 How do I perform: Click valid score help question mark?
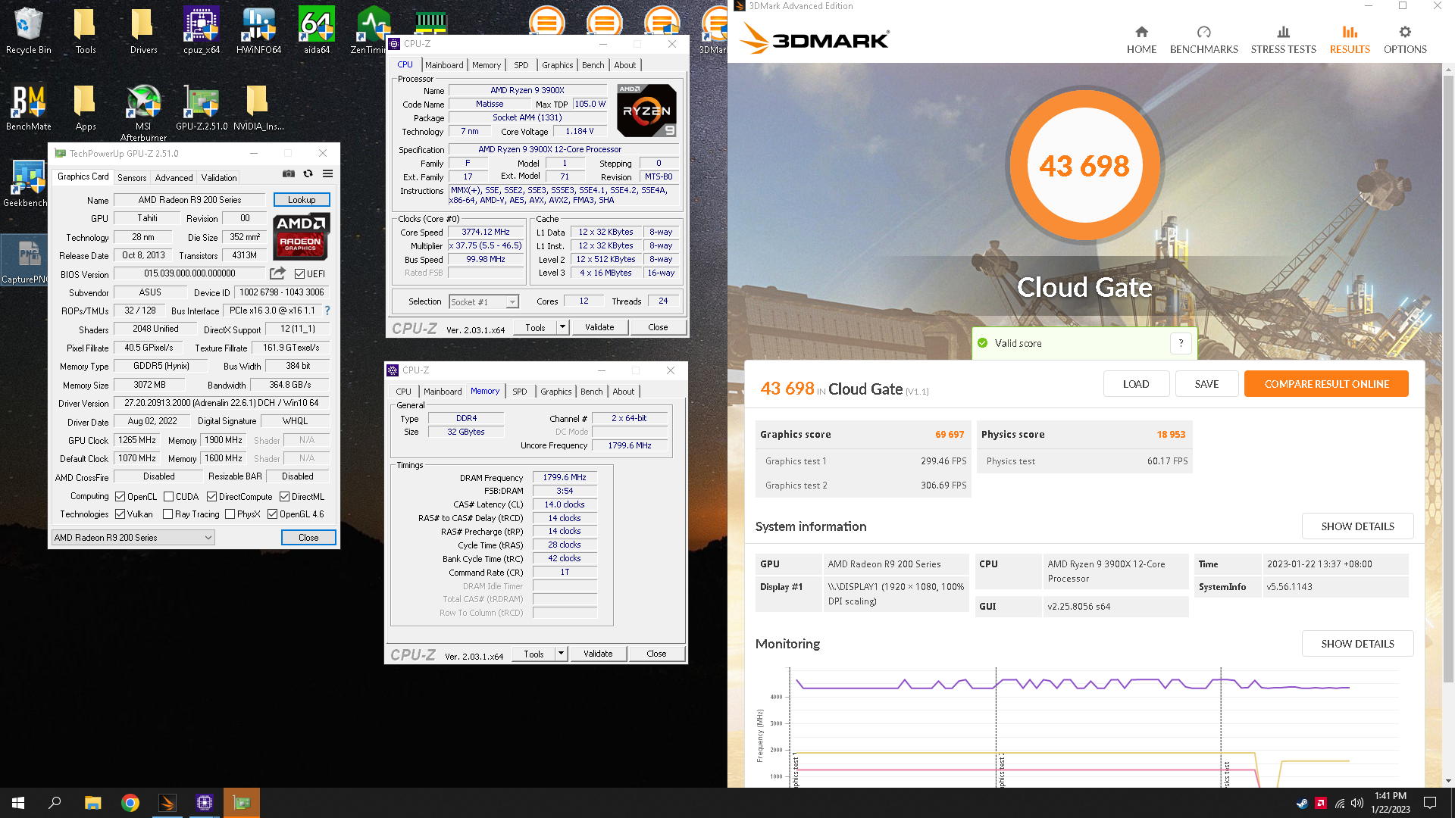click(x=1181, y=343)
